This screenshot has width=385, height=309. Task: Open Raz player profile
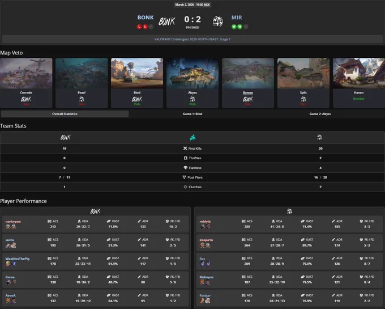202,259
